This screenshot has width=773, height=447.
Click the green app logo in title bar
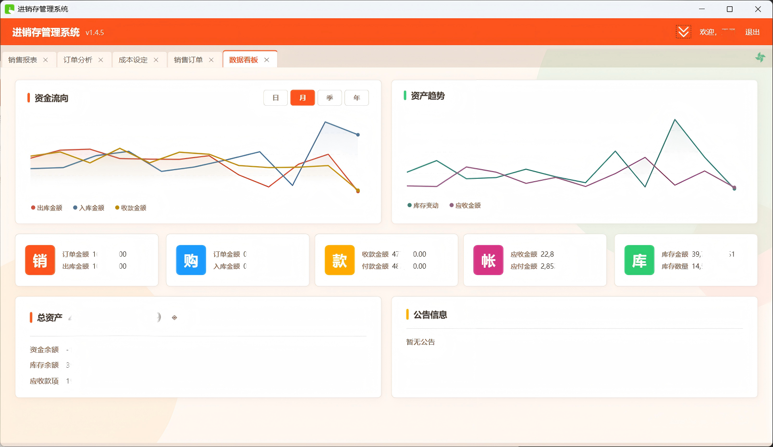point(10,9)
